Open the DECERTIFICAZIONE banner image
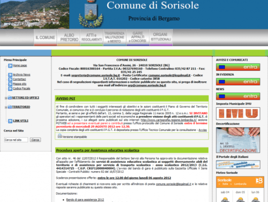This screenshot has height=202, width=268. (x=238, y=140)
